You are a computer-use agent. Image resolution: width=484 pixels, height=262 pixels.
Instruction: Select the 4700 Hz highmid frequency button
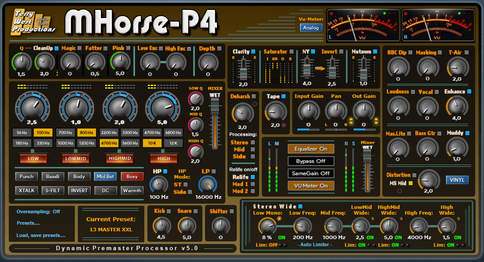[x=109, y=143]
